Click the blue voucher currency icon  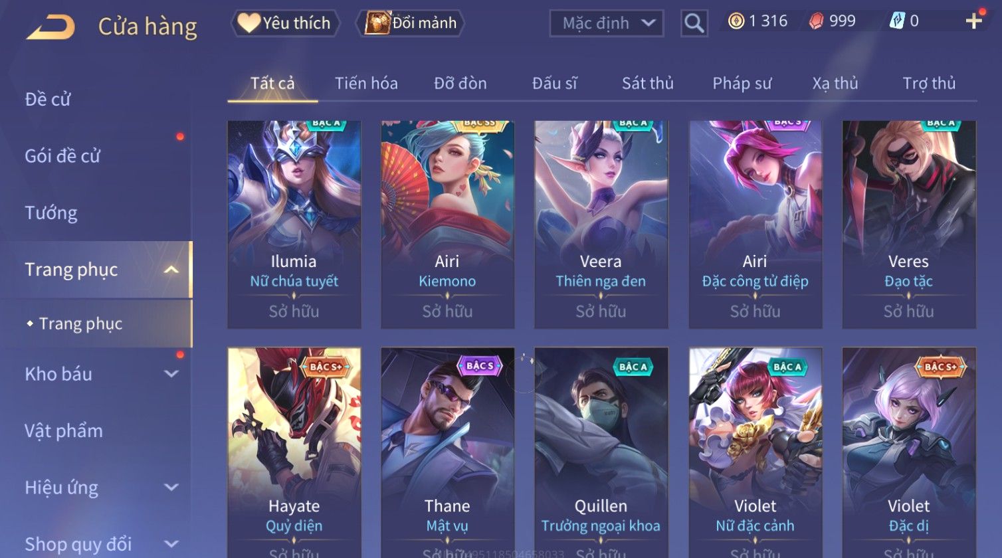(x=897, y=21)
